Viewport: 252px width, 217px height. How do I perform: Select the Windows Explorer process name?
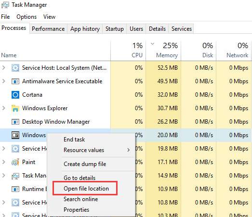click(45, 108)
